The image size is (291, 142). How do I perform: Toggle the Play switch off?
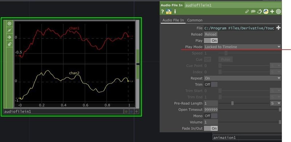[x=211, y=41]
